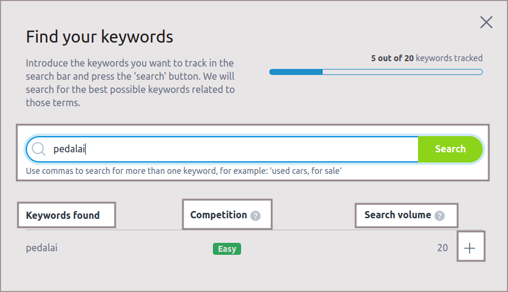Click the introduction paragraph about tracking keywords

point(130,83)
